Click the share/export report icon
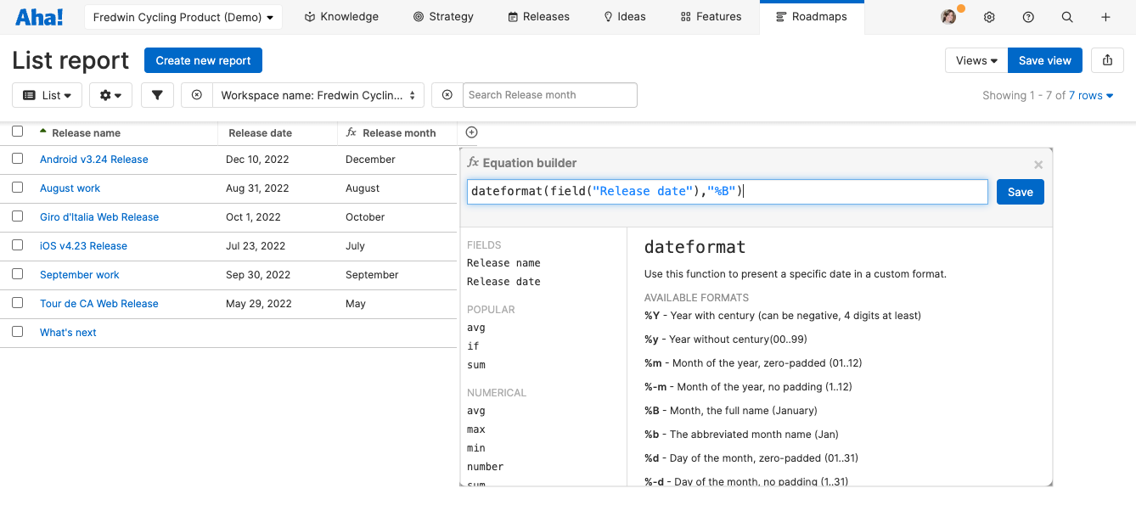1136x505 pixels. point(1107,60)
